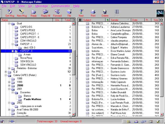Click the Reply All toolbar icon
Screen dimensions: 165x124
pos(45,13)
